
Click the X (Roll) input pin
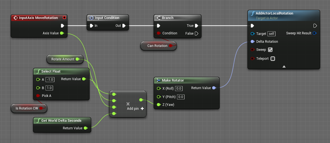tap(159, 89)
